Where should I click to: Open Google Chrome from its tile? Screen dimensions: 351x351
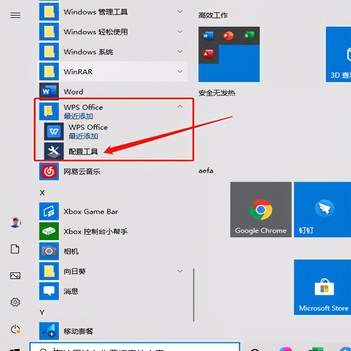[x=260, y=209]
